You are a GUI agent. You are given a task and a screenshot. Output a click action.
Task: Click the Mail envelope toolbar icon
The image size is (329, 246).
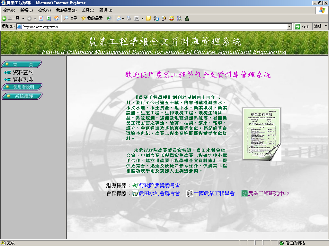[x=119, y=18]
